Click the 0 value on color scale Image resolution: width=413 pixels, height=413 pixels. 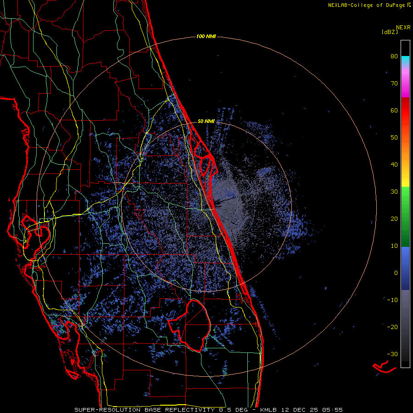coord(396,273)
